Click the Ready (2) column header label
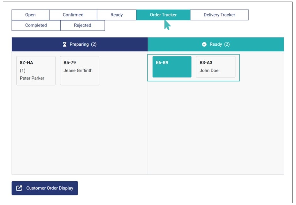The image size is (296, 205). pyautogui.click(x=219, y=44)
